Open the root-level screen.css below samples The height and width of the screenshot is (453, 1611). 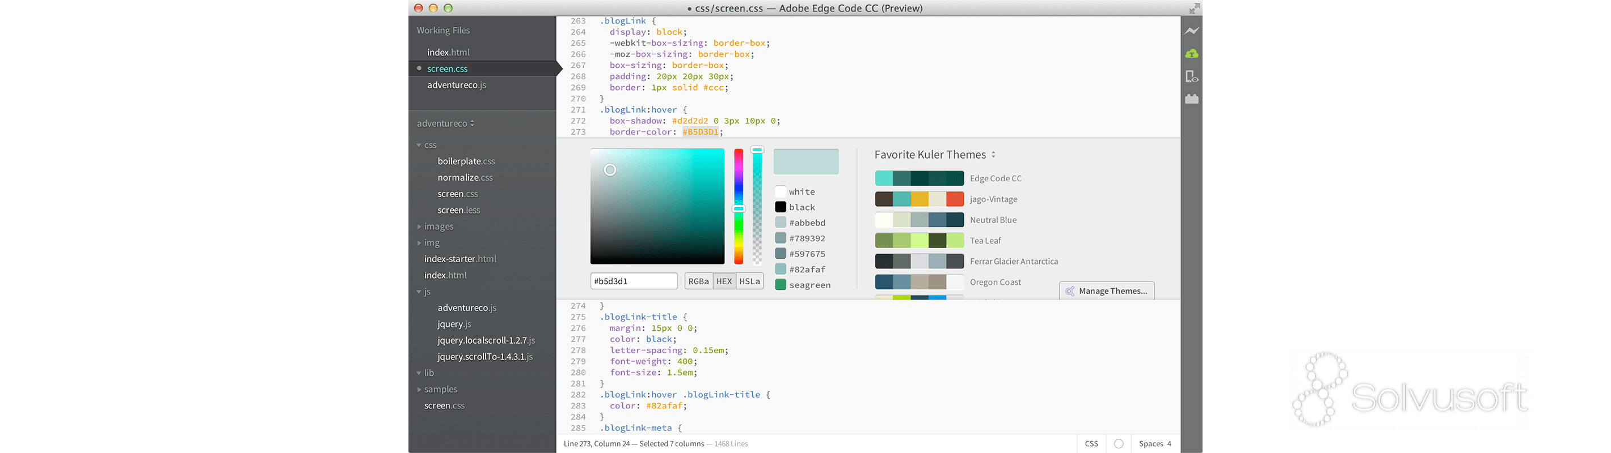[444, 405]
